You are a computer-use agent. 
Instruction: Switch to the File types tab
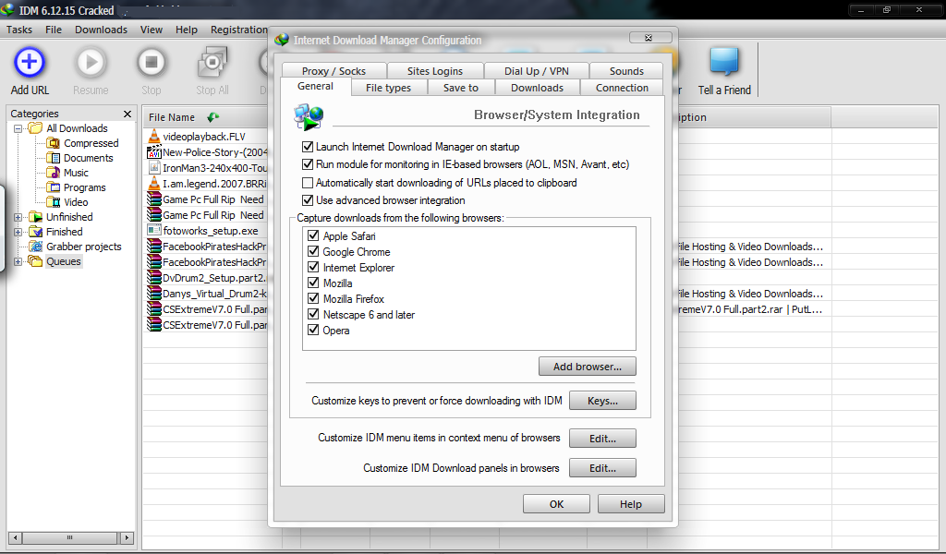389,88
